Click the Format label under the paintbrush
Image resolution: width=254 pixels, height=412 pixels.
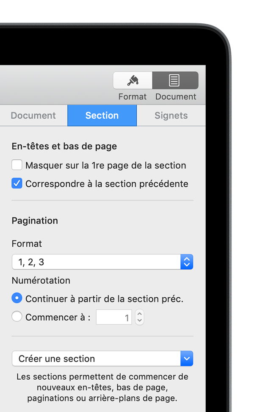[x=132, y=97]
